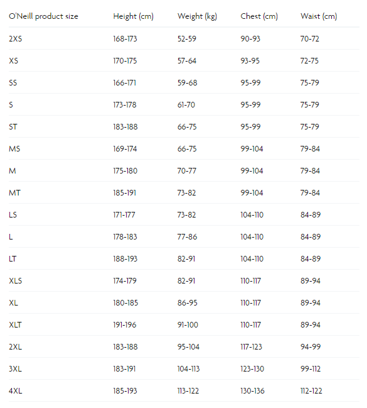Click the LT size label
This screenshot has width=367, height=408.
click(13, 259)
